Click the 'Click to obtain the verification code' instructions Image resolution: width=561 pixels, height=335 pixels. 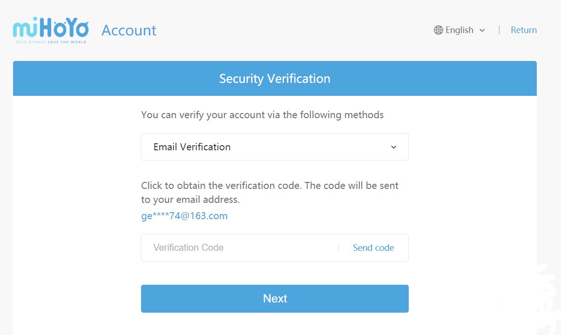click(270, 193)
